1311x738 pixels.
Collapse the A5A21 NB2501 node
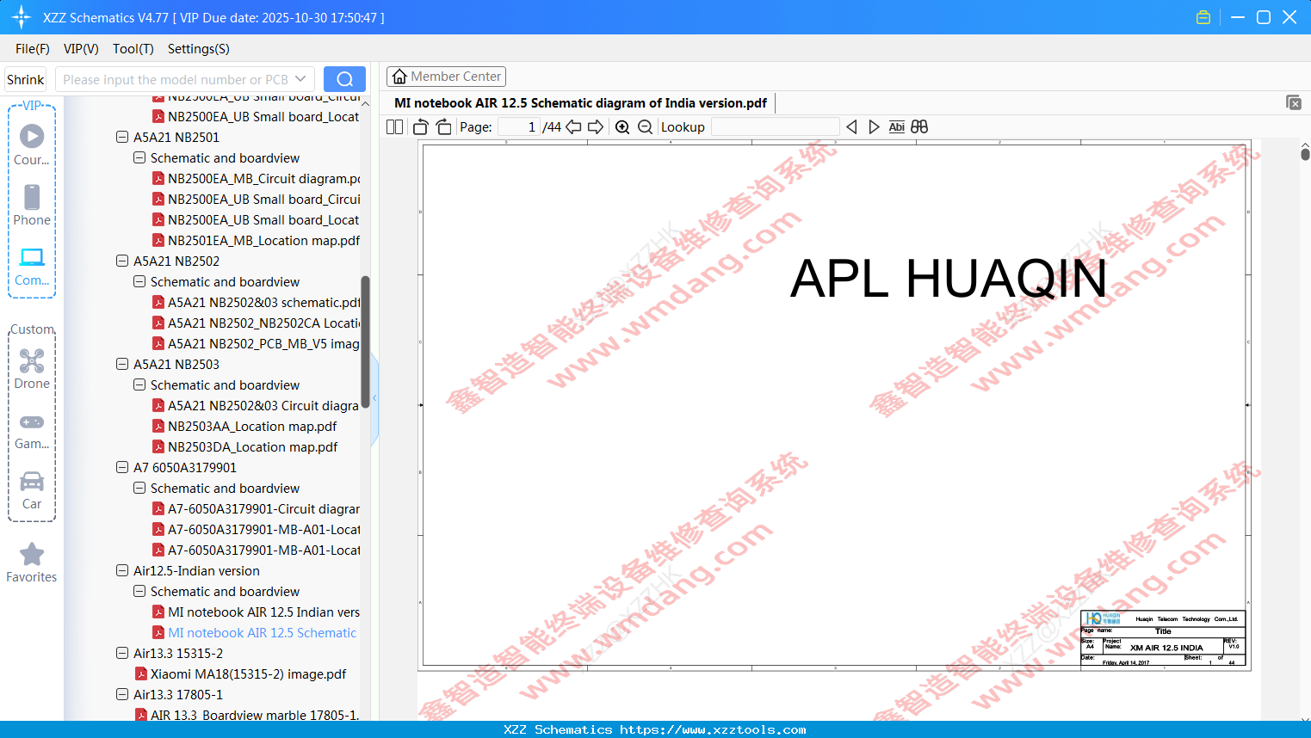pos(122,137)
